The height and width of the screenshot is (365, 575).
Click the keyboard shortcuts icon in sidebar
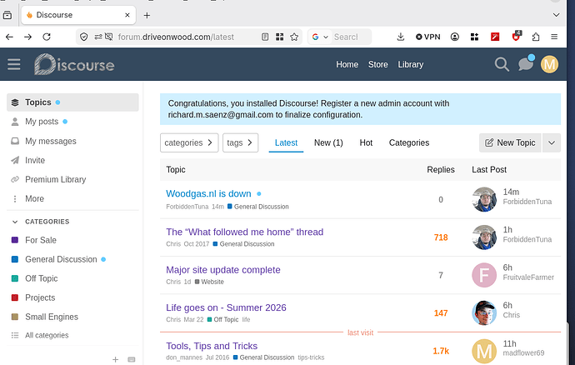pyautogui.click(x=132, y=359)
